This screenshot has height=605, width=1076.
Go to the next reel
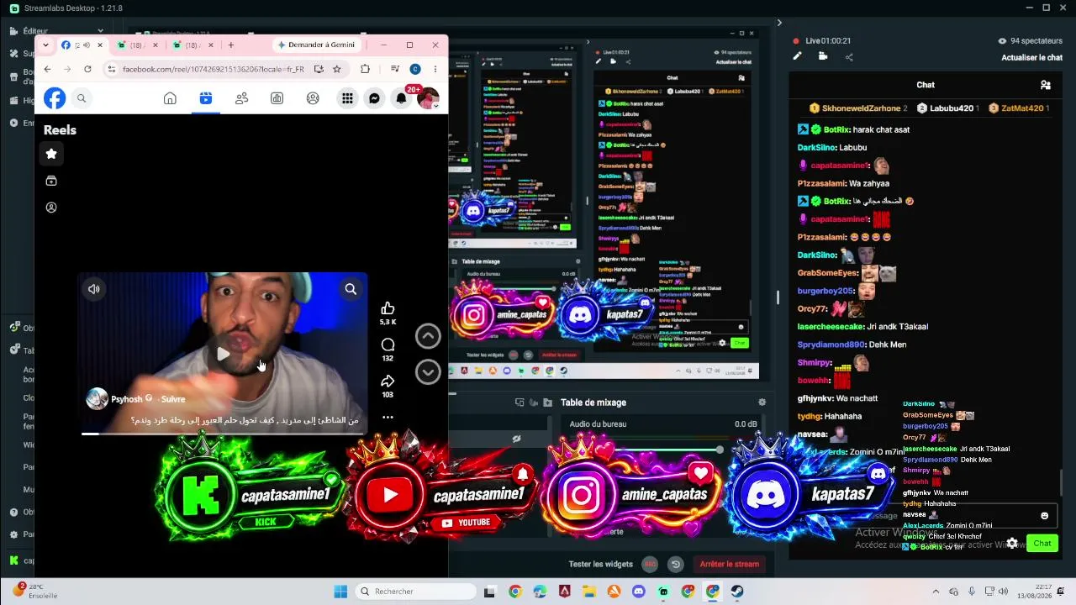click(x=428, y=371)
